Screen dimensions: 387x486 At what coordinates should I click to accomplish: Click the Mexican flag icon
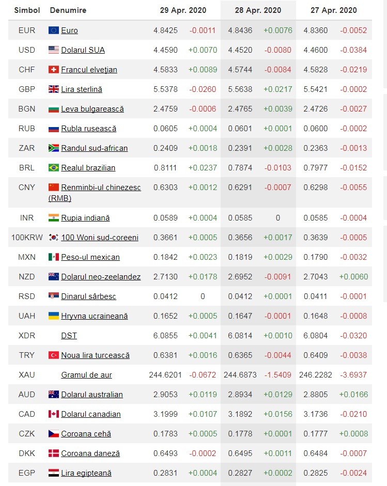point(54,257)
